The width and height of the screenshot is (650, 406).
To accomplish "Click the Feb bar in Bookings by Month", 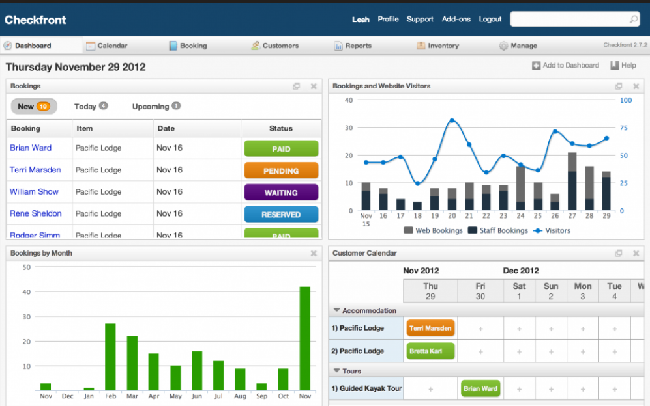I will point(110,357).
